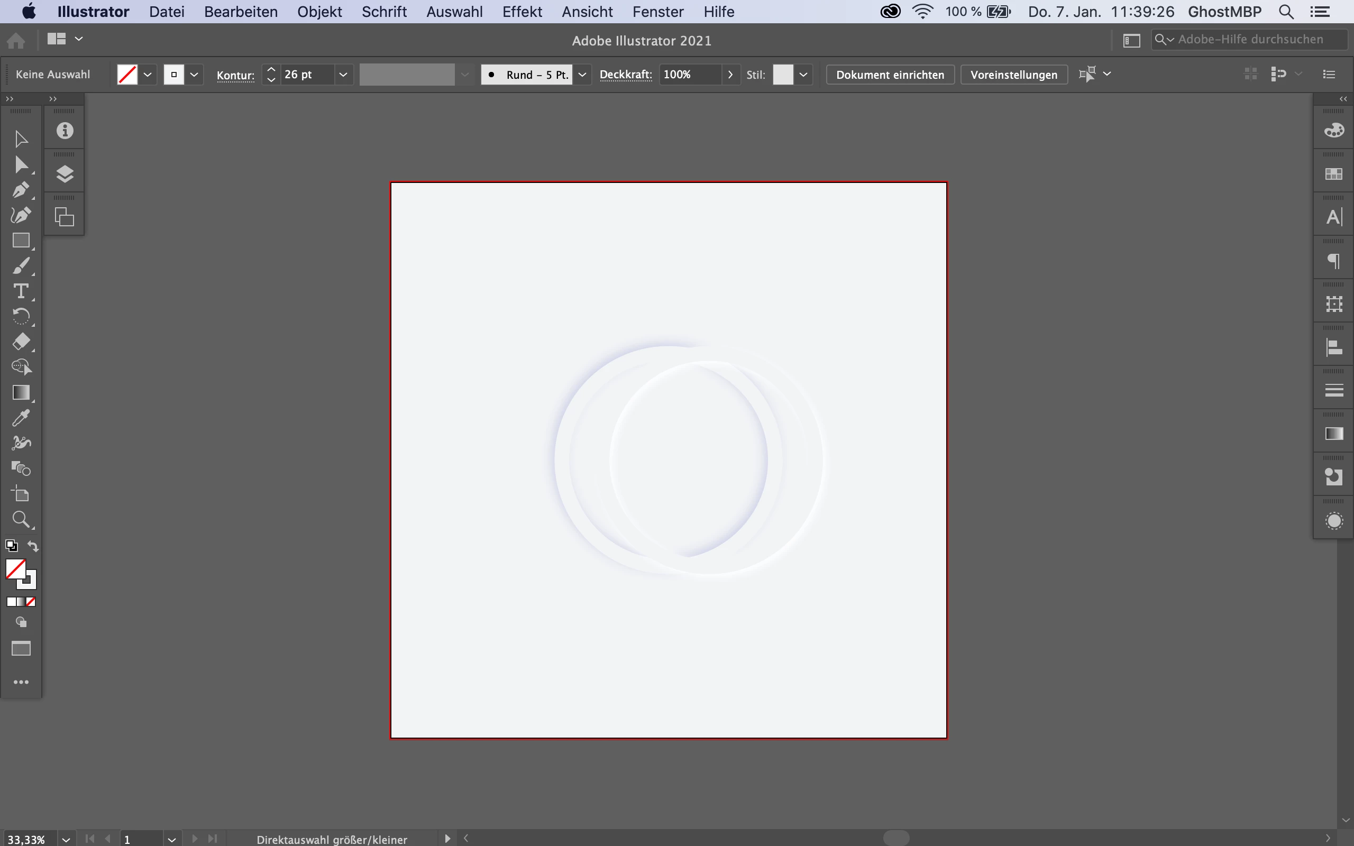1354x846 pixels.
Task: Open the Layers panel icon
Action: [65, 174]
